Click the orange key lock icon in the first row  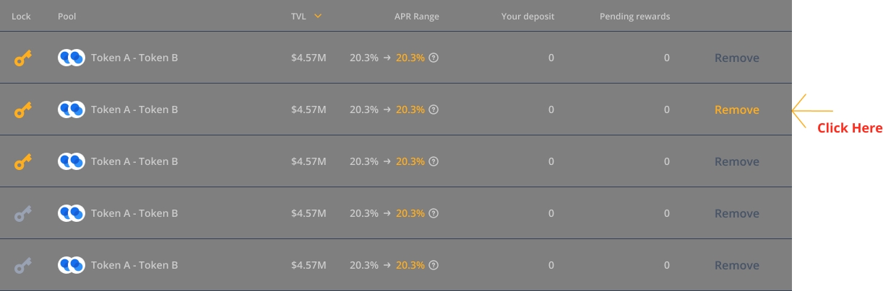[x=23, y=58]
